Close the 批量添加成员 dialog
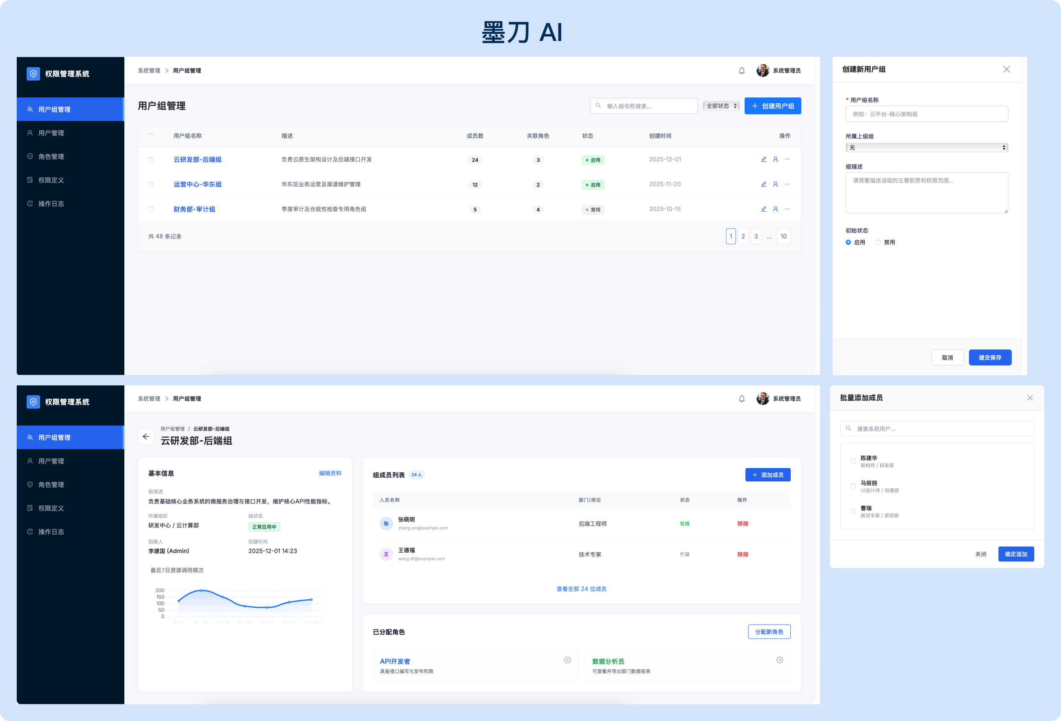 pyautogui.click(x=1030, y=397)
